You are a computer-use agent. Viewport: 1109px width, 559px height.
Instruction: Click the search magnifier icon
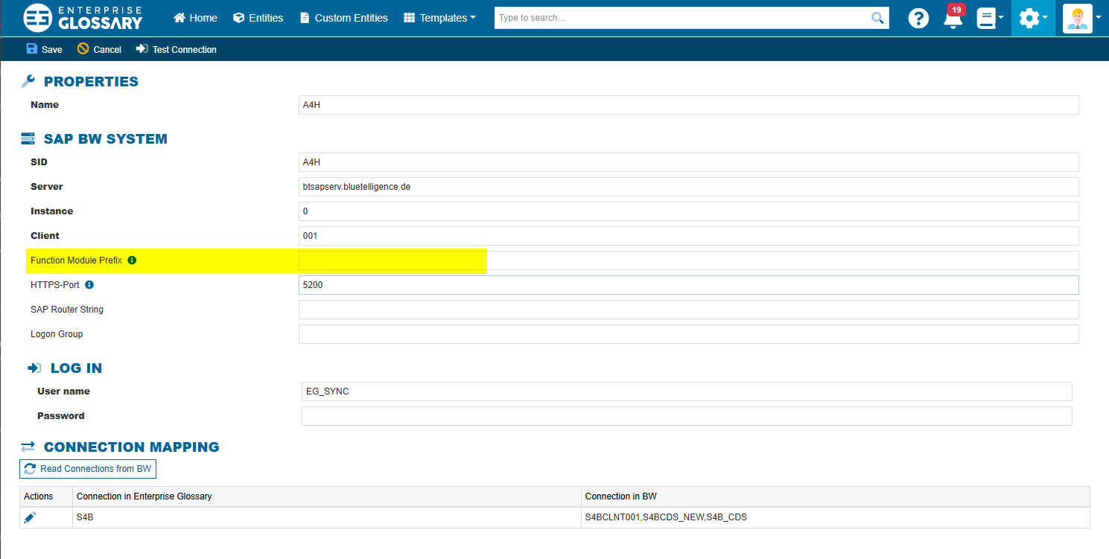[878, 18]
